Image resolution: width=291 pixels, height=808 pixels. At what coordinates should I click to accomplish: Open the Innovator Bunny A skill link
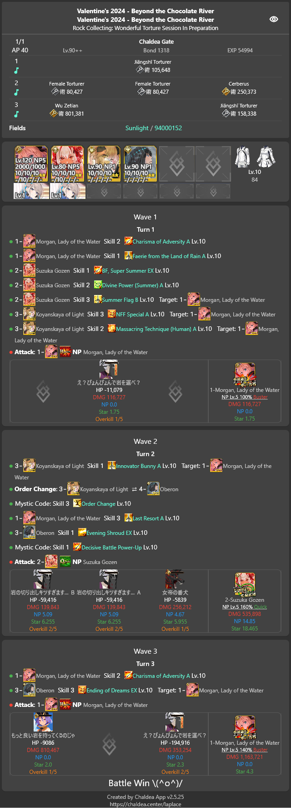(x=138, y=466)
